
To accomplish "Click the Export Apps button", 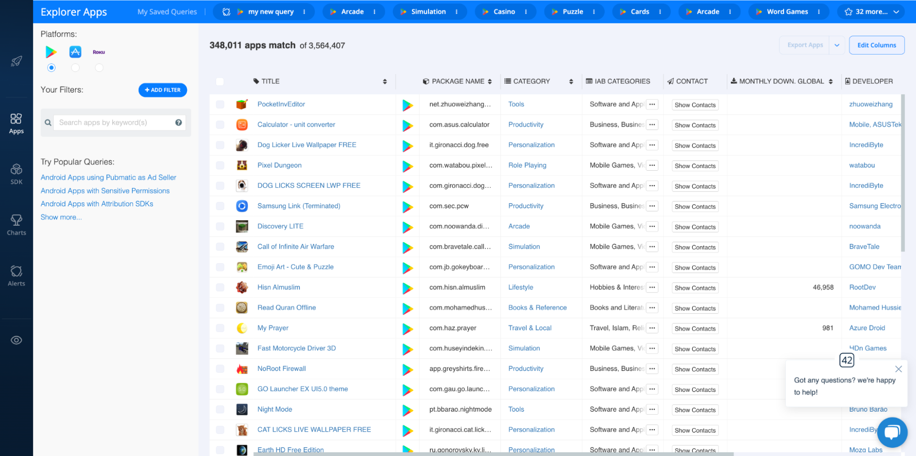I will point(805,45).
